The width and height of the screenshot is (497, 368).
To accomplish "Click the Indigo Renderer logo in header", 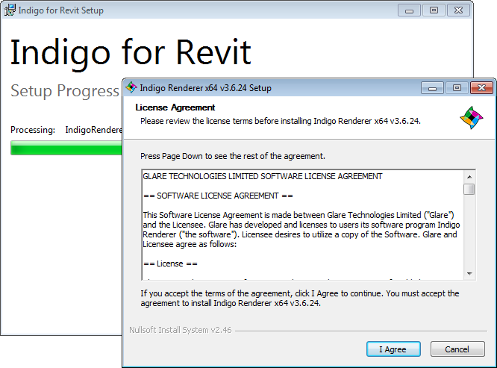I will tap(472, 118).
